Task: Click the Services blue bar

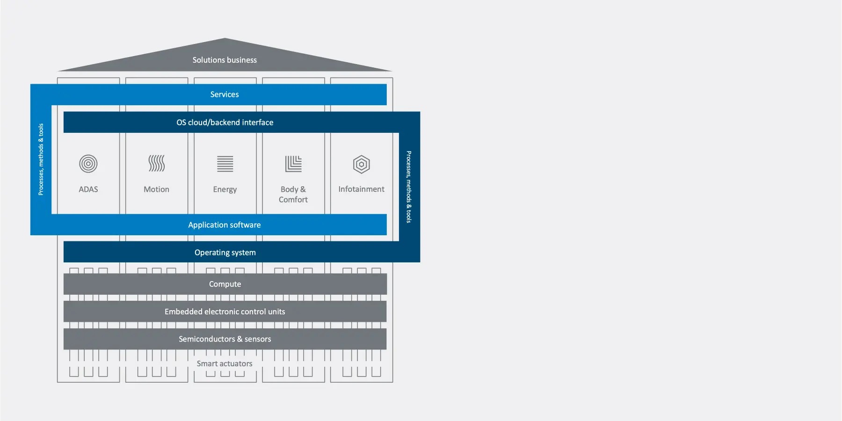Action: coord(219,94)
